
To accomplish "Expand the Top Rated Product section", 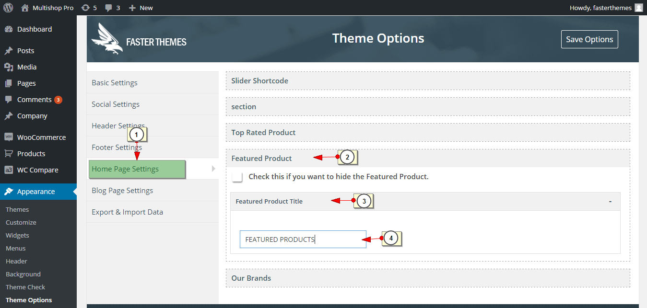I will [x=428, y=133].
